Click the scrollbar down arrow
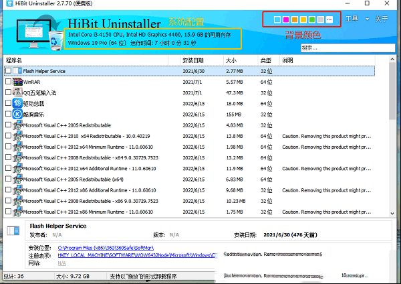This screenshot has height=284, width=401. [392, 213]
